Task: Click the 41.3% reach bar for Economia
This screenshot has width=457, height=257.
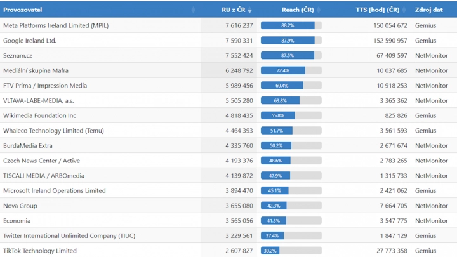Action: point(291,221)
